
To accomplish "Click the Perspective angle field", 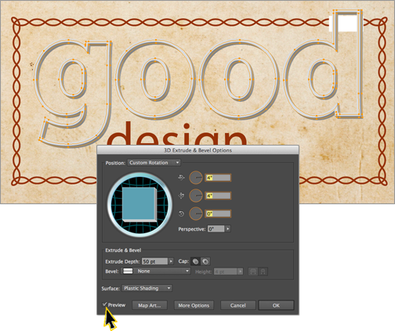I will (x=216, y=228).
